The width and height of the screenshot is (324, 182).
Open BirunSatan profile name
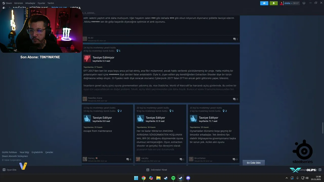click(200, 158)
